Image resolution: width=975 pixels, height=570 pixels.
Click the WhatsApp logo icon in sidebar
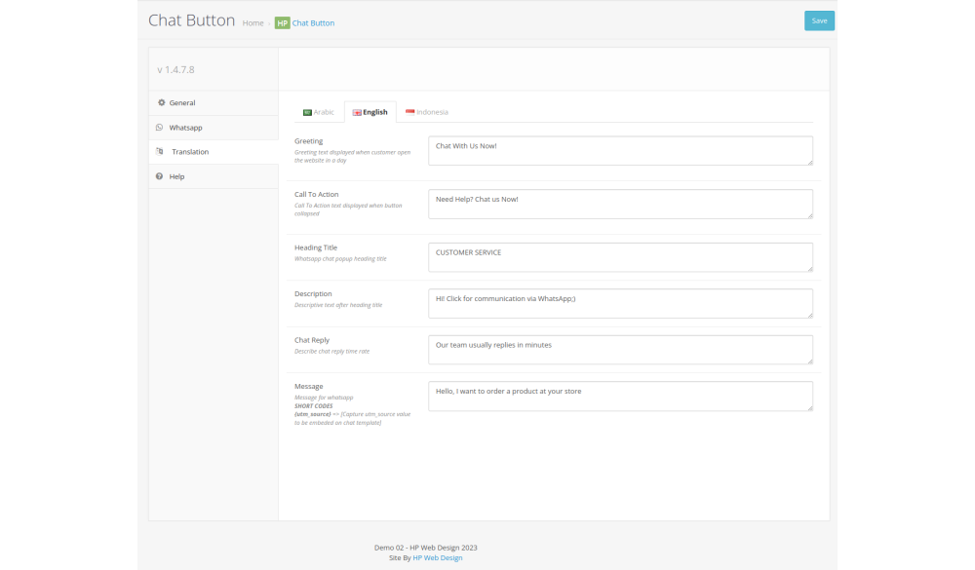pyautogui.click(x=160, y=128)
